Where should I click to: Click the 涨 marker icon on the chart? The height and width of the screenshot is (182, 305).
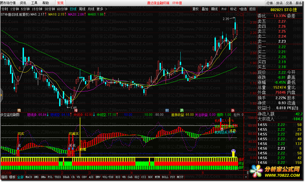233,110
